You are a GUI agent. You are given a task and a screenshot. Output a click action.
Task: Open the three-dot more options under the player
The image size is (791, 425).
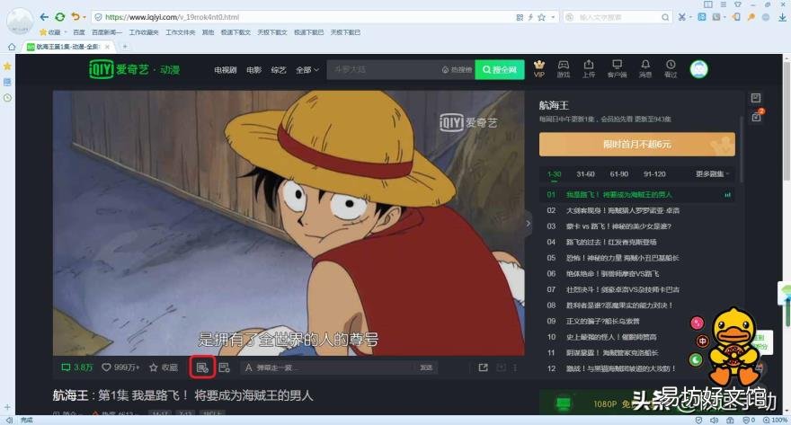515,367
